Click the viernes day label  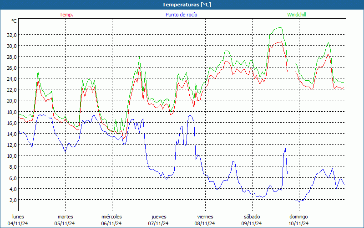tap(205, 217)
